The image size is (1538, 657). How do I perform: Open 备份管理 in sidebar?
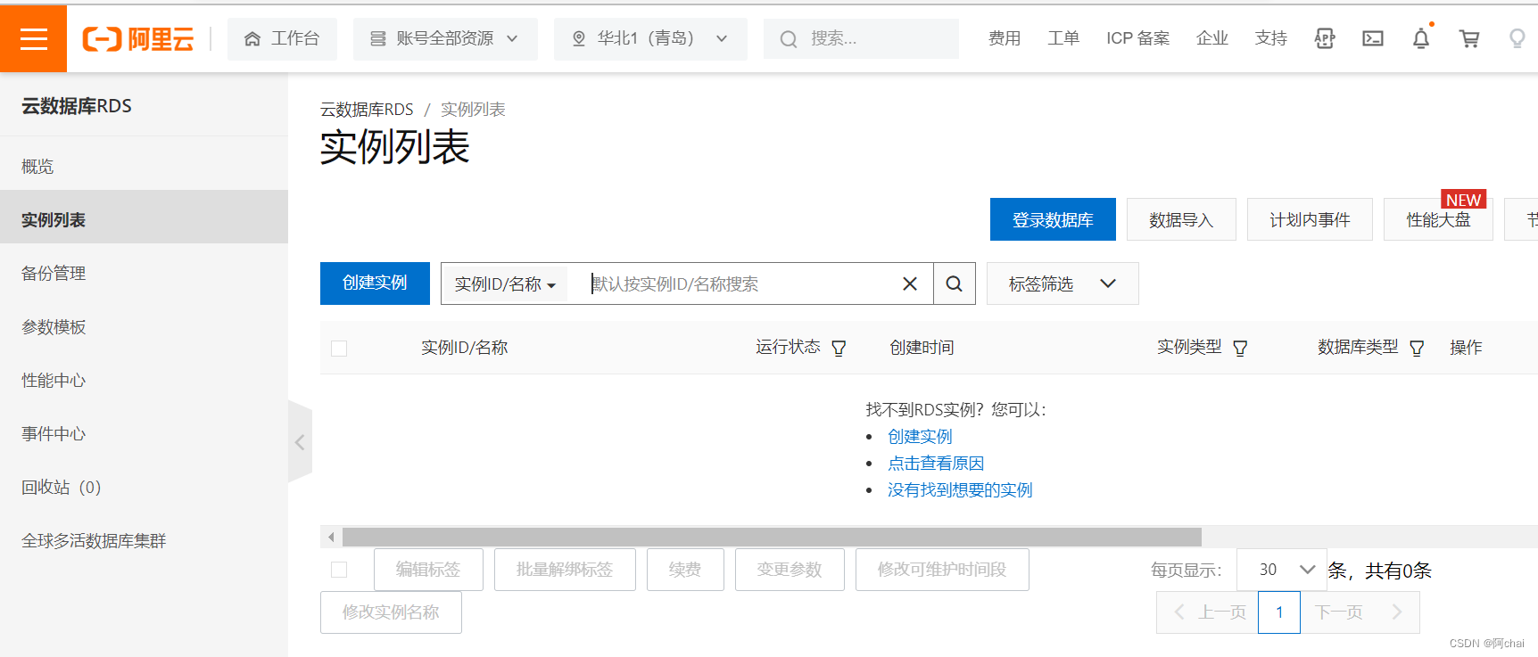point(144,274)
